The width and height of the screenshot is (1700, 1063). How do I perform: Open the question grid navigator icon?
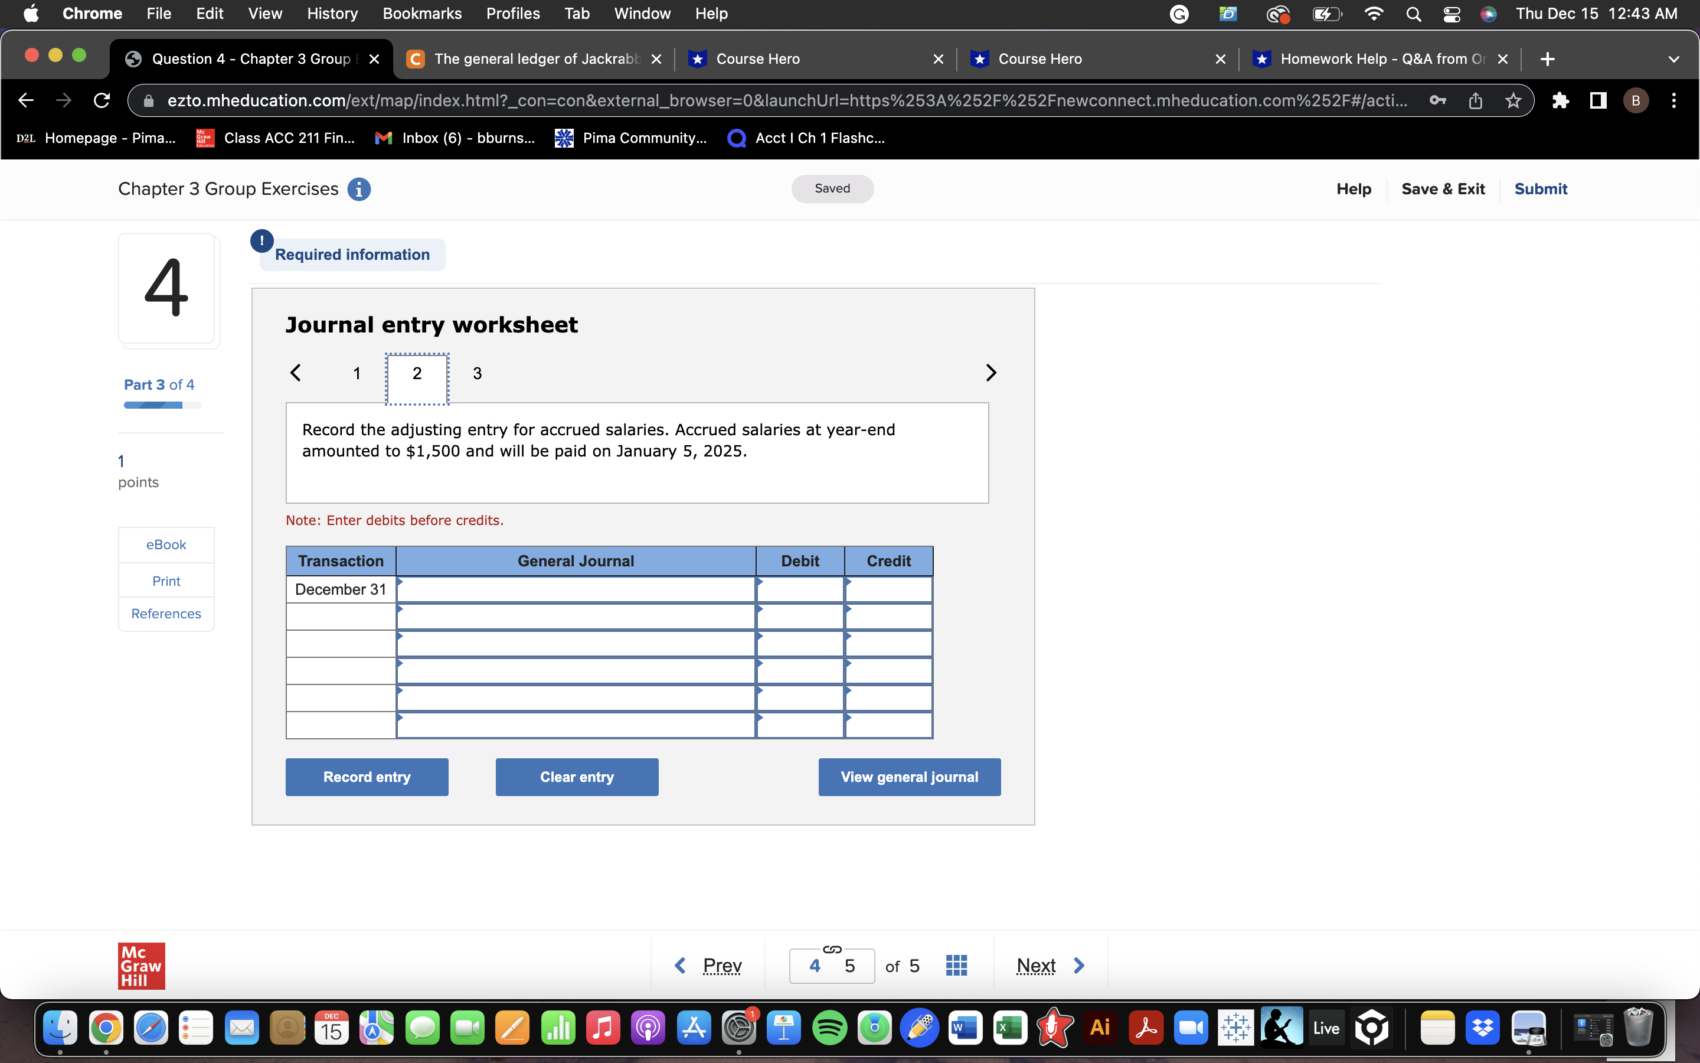[956, 966]
